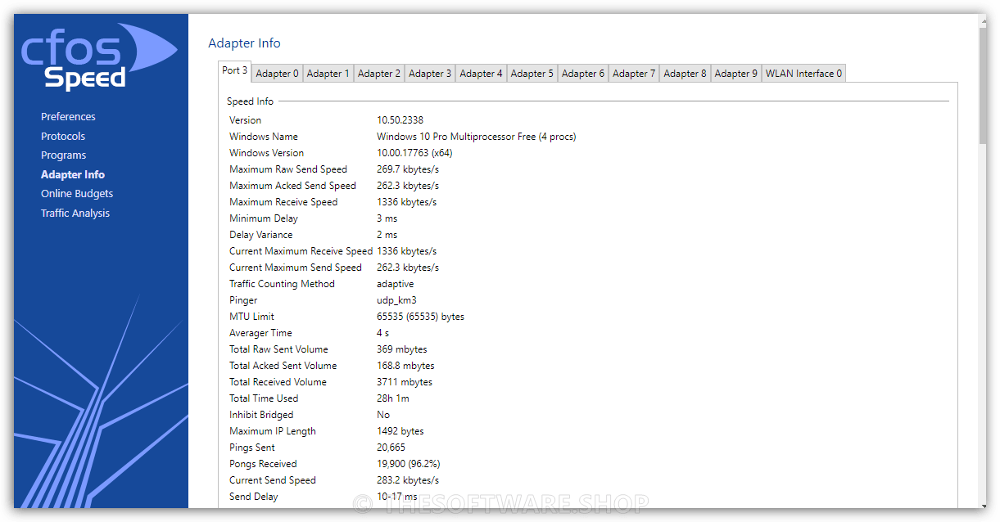Open the Adapter 6 tab
The width and height of the screenshot is (1000, 522).
tap(583, 74)
